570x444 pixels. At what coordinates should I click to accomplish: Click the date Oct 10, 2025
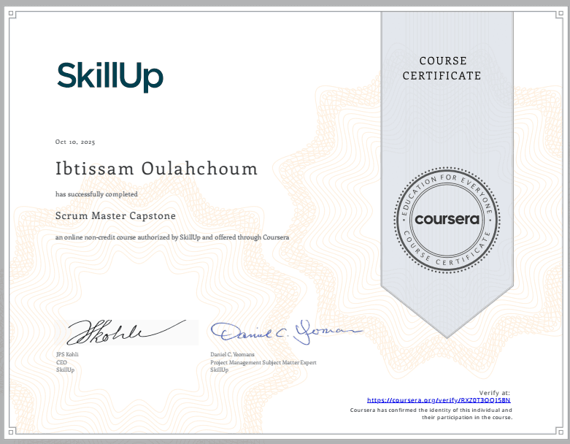[75, 142]
